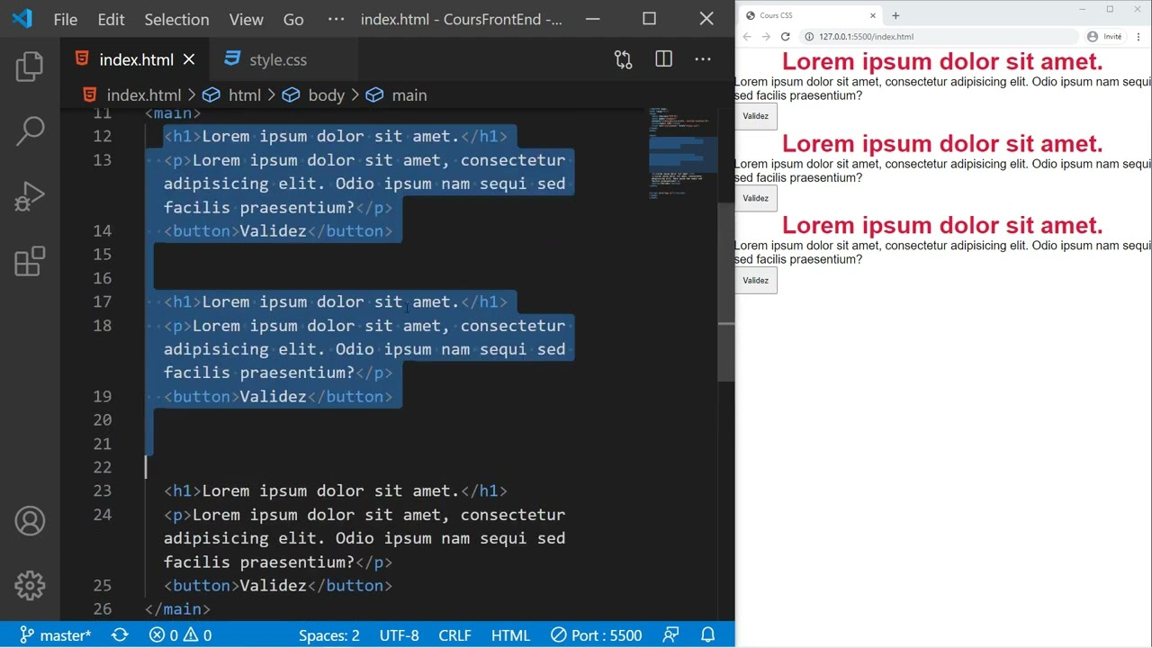Split the editor to the right
The height and width of the screenshot is (648, 1152).
click(x=663, y=59)
